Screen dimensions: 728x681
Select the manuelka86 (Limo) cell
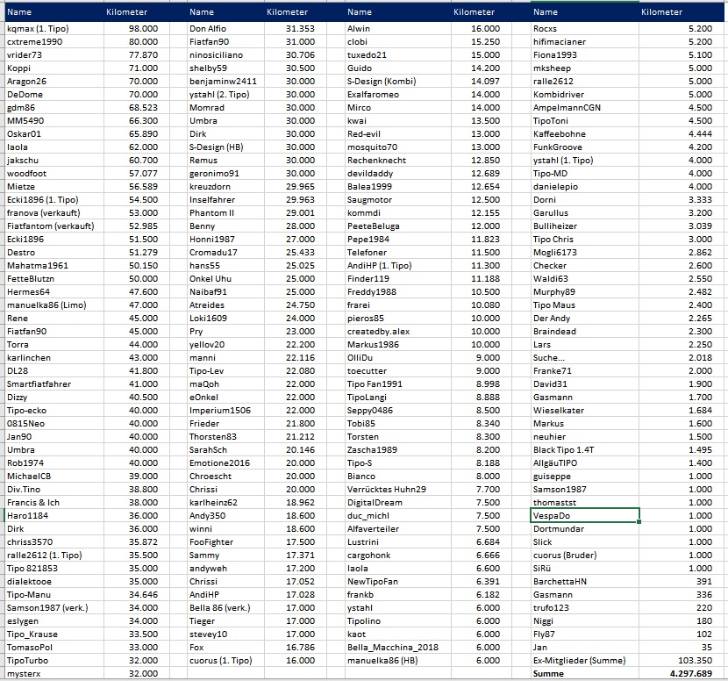(x=41, y=305)
